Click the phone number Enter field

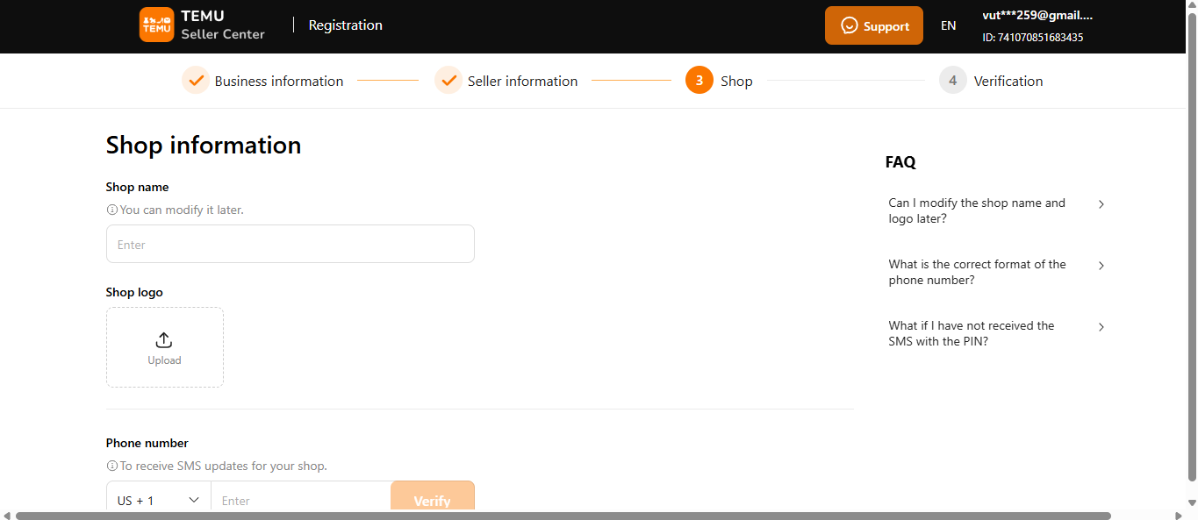click(x=298, y=499)
